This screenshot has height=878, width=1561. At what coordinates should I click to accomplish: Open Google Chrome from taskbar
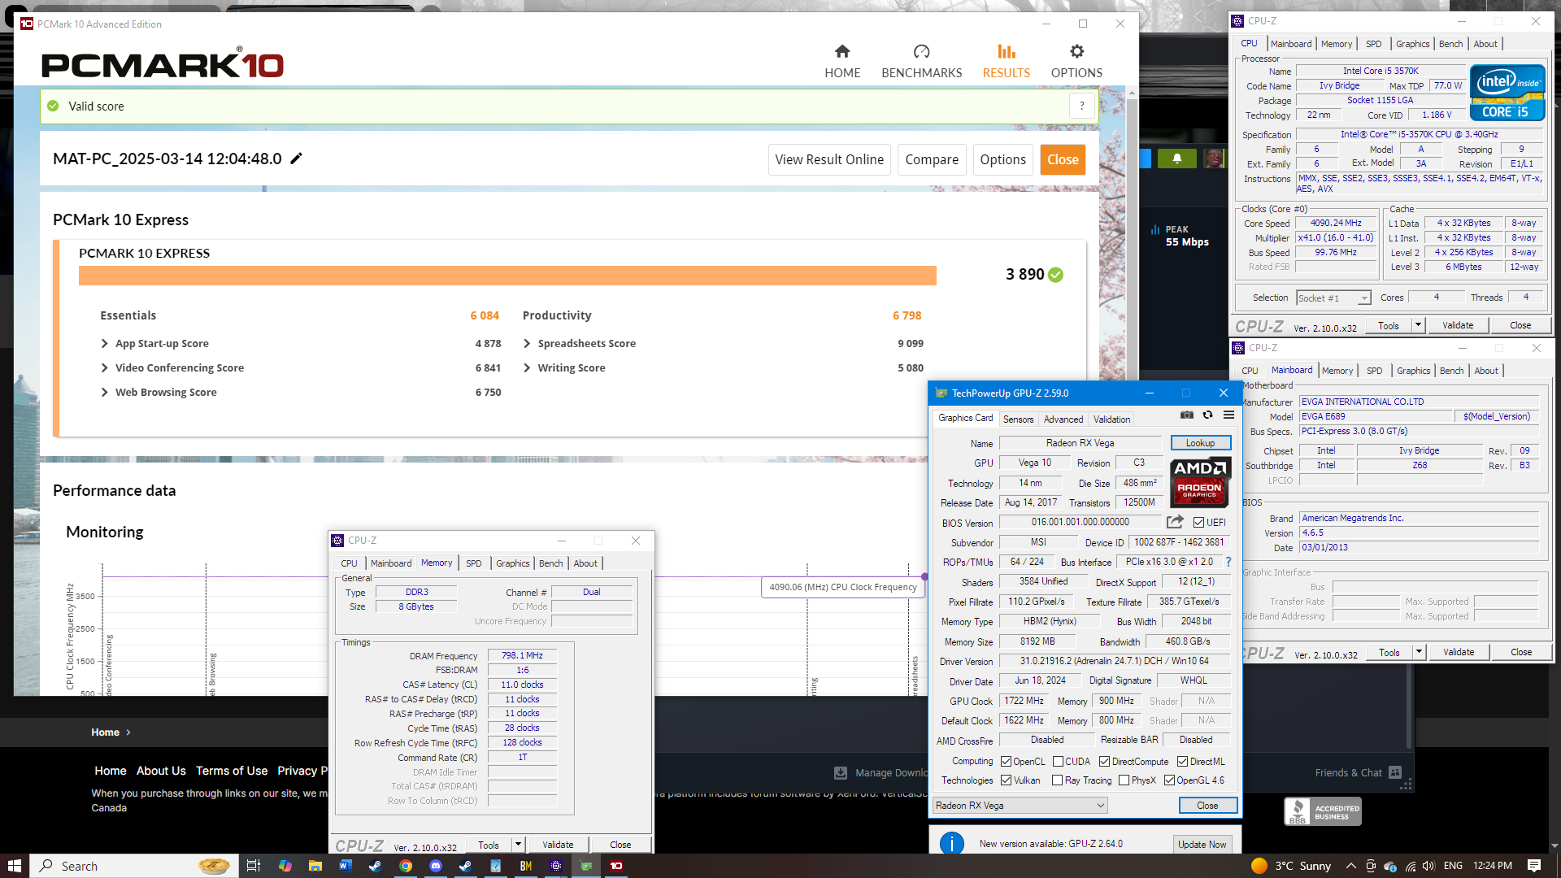[x=405, y=866]
